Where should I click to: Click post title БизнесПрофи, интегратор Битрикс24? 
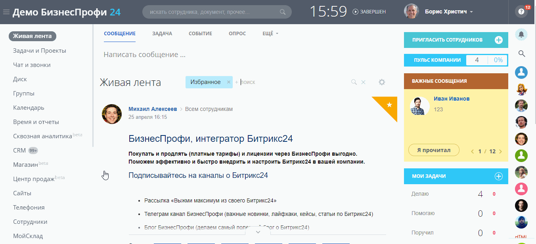(x=211, y=139)
